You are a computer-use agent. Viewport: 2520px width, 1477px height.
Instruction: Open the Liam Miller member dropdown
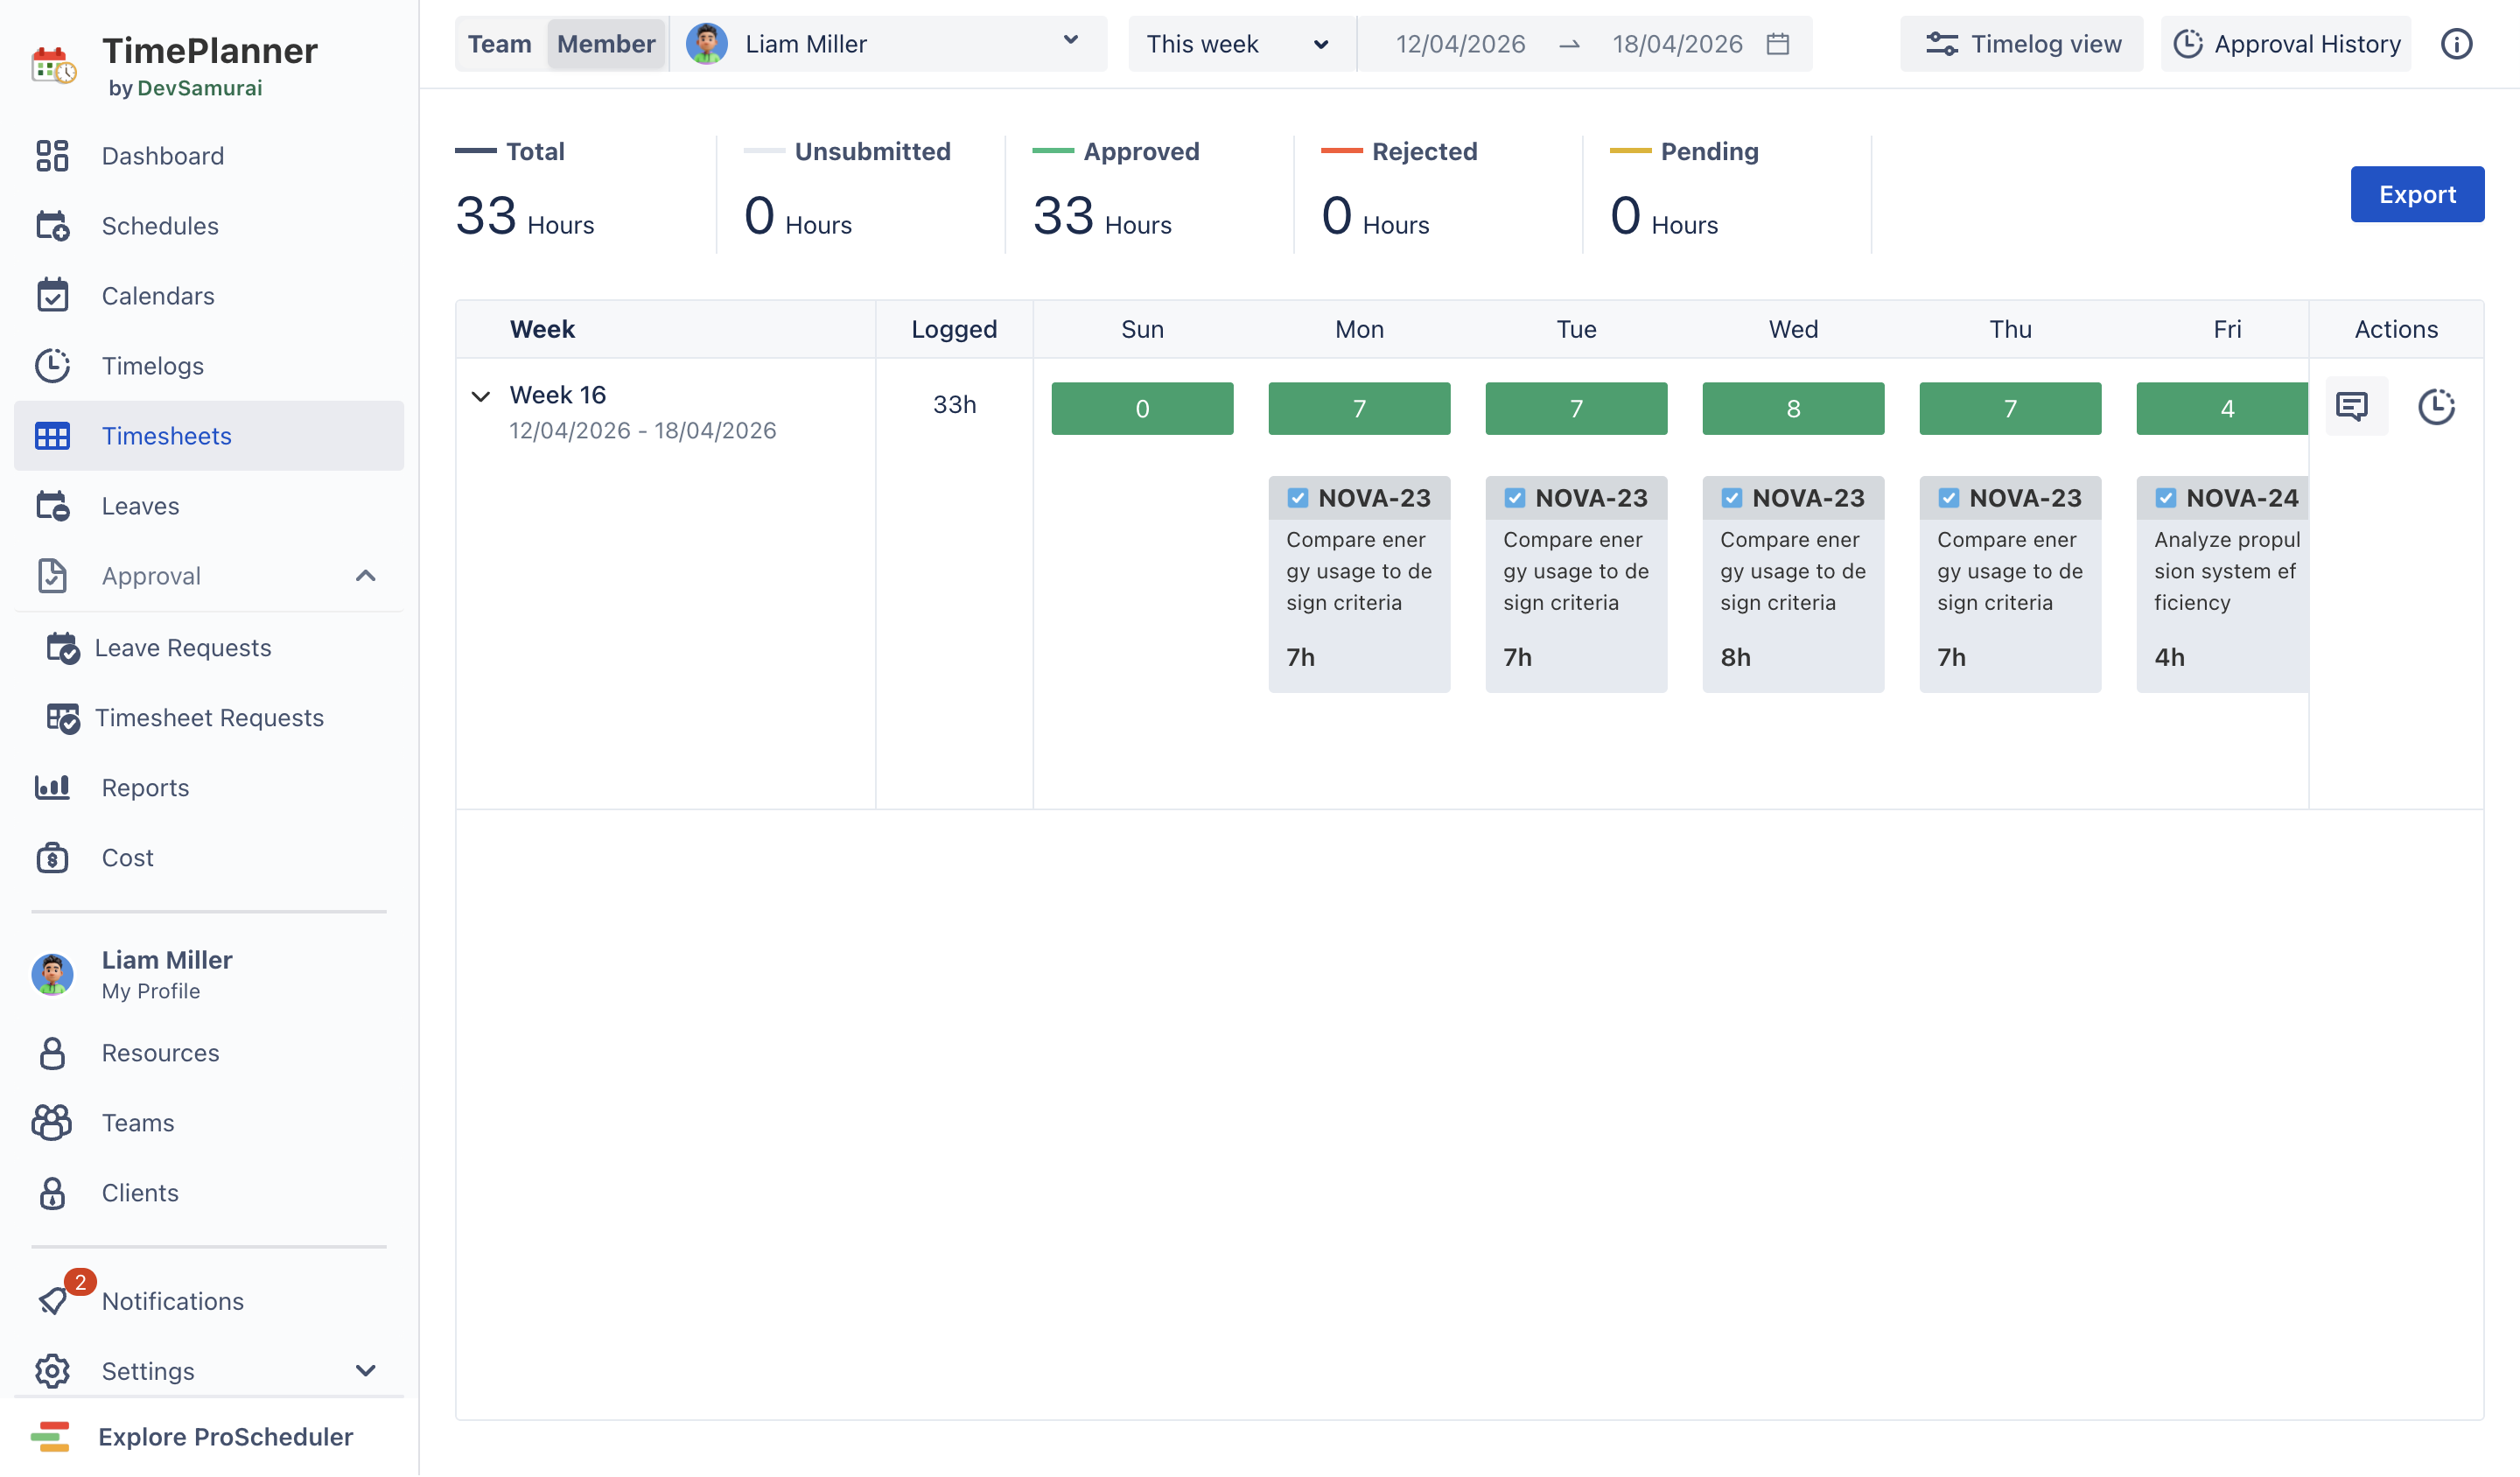pos(886,44)
